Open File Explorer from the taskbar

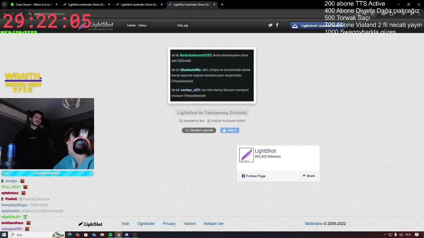click(102, 235)
